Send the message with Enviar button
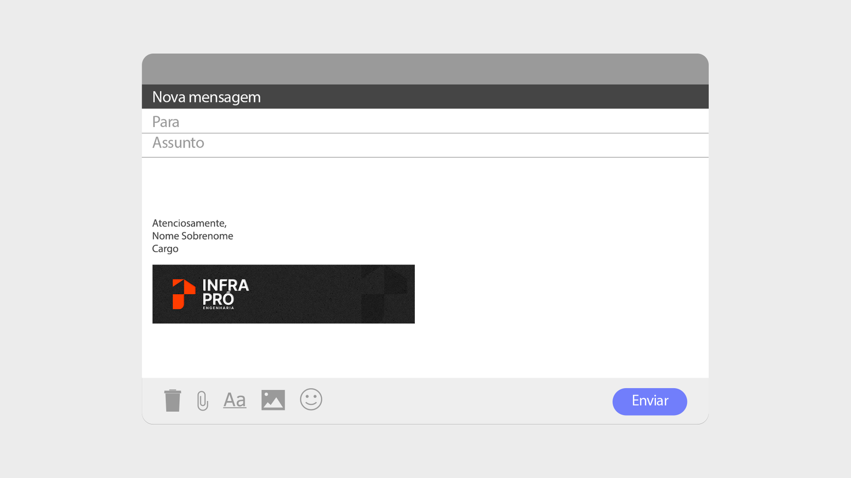 click(x=649, y=402)
